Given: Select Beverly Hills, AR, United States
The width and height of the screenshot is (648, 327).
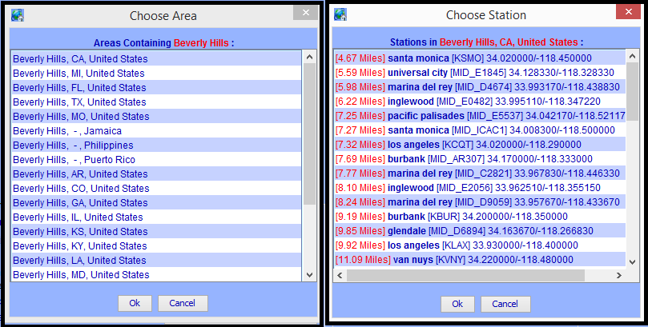Looking at the screenshot, I should click(157, 174).
